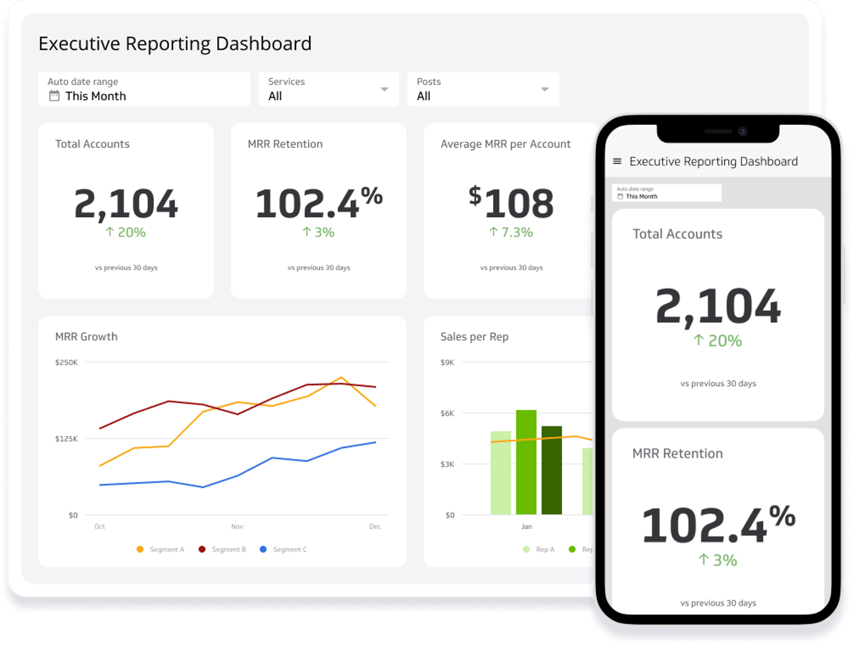Image resolution: width=854 pixels, height=646 pixels.
Task: Open the Auto date range field
Action: 144,89
